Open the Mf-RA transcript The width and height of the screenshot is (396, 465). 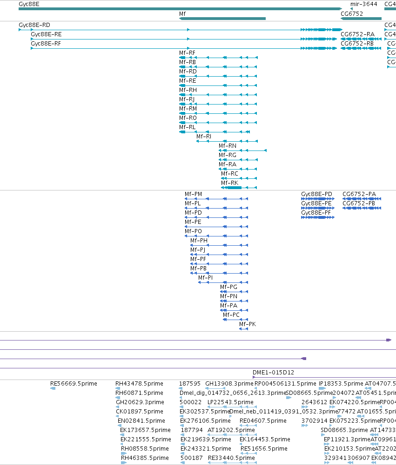click(x=238, y=169)
